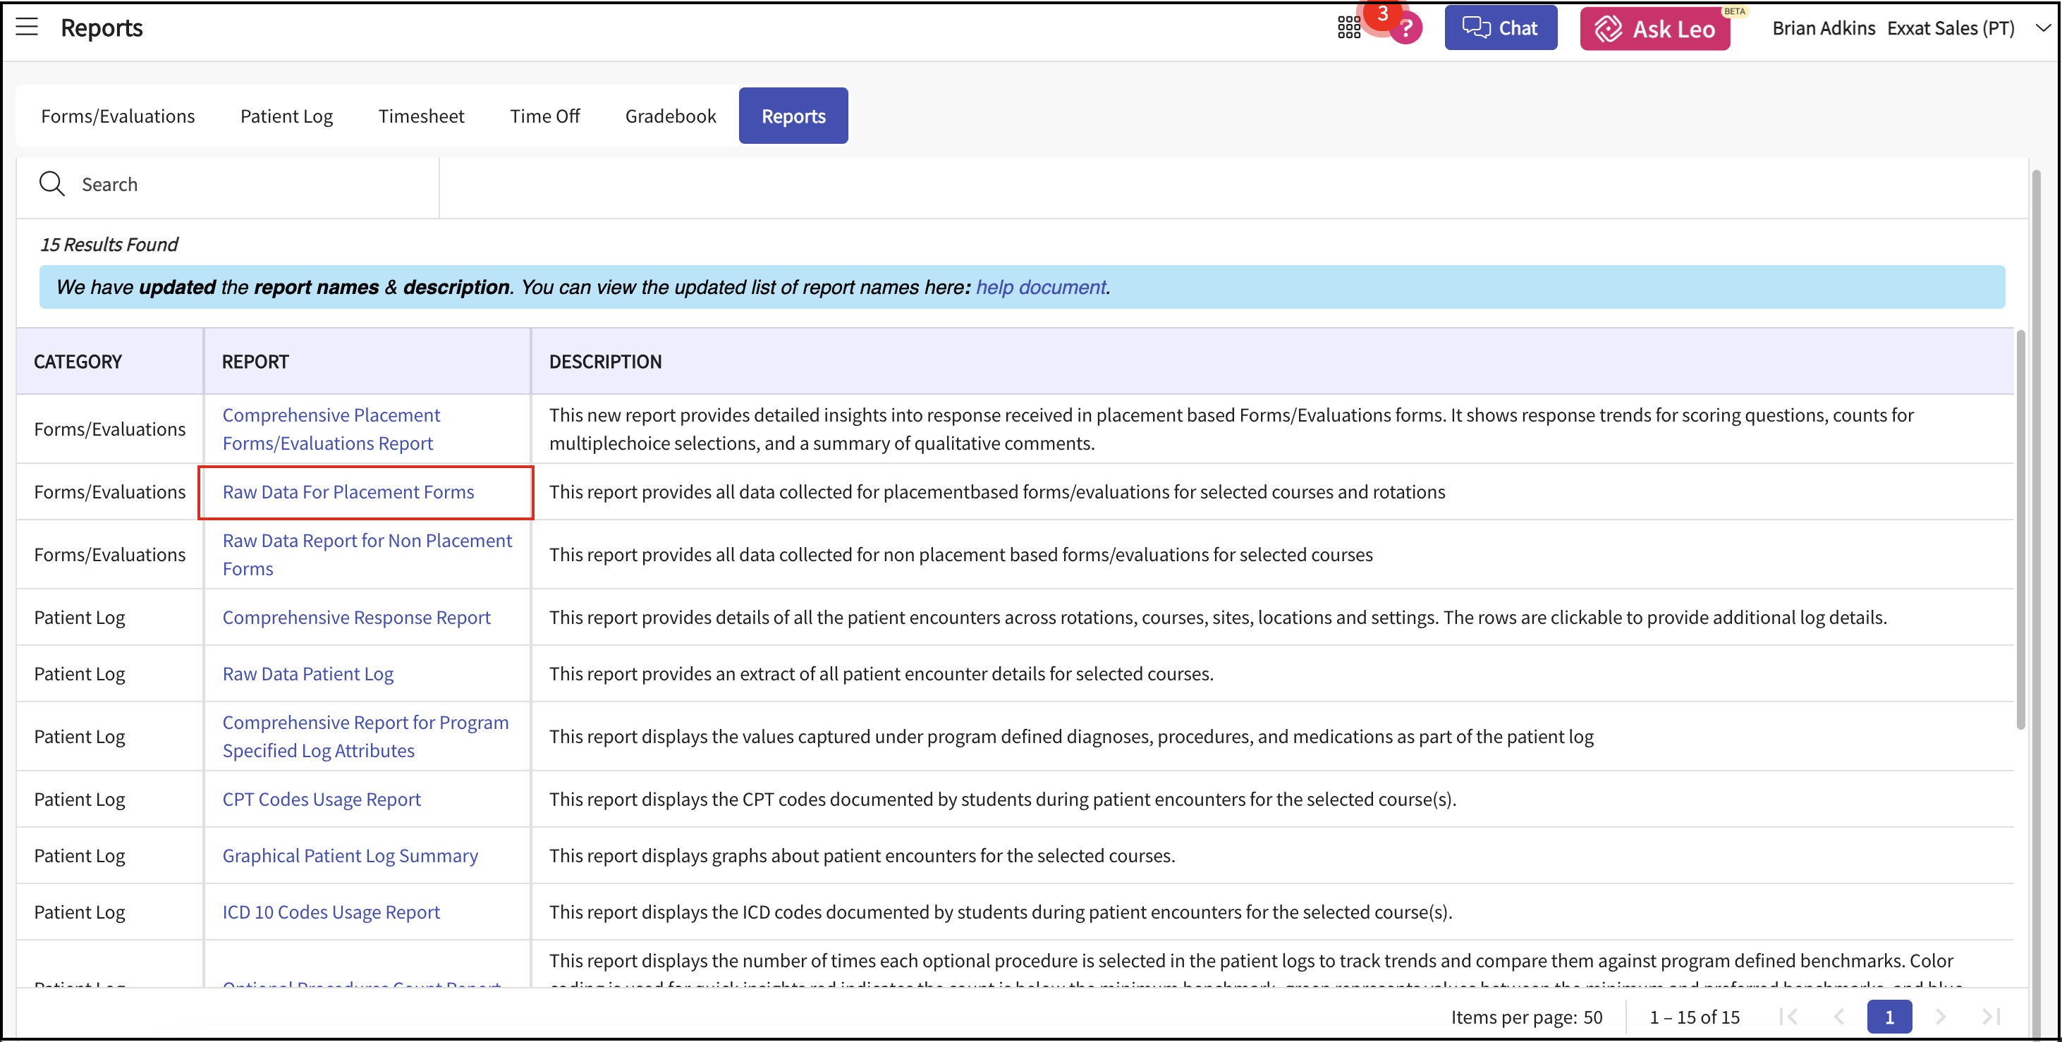
Task: Launch Ask Leo beta assistant
Action: (x=1654, y=29)
